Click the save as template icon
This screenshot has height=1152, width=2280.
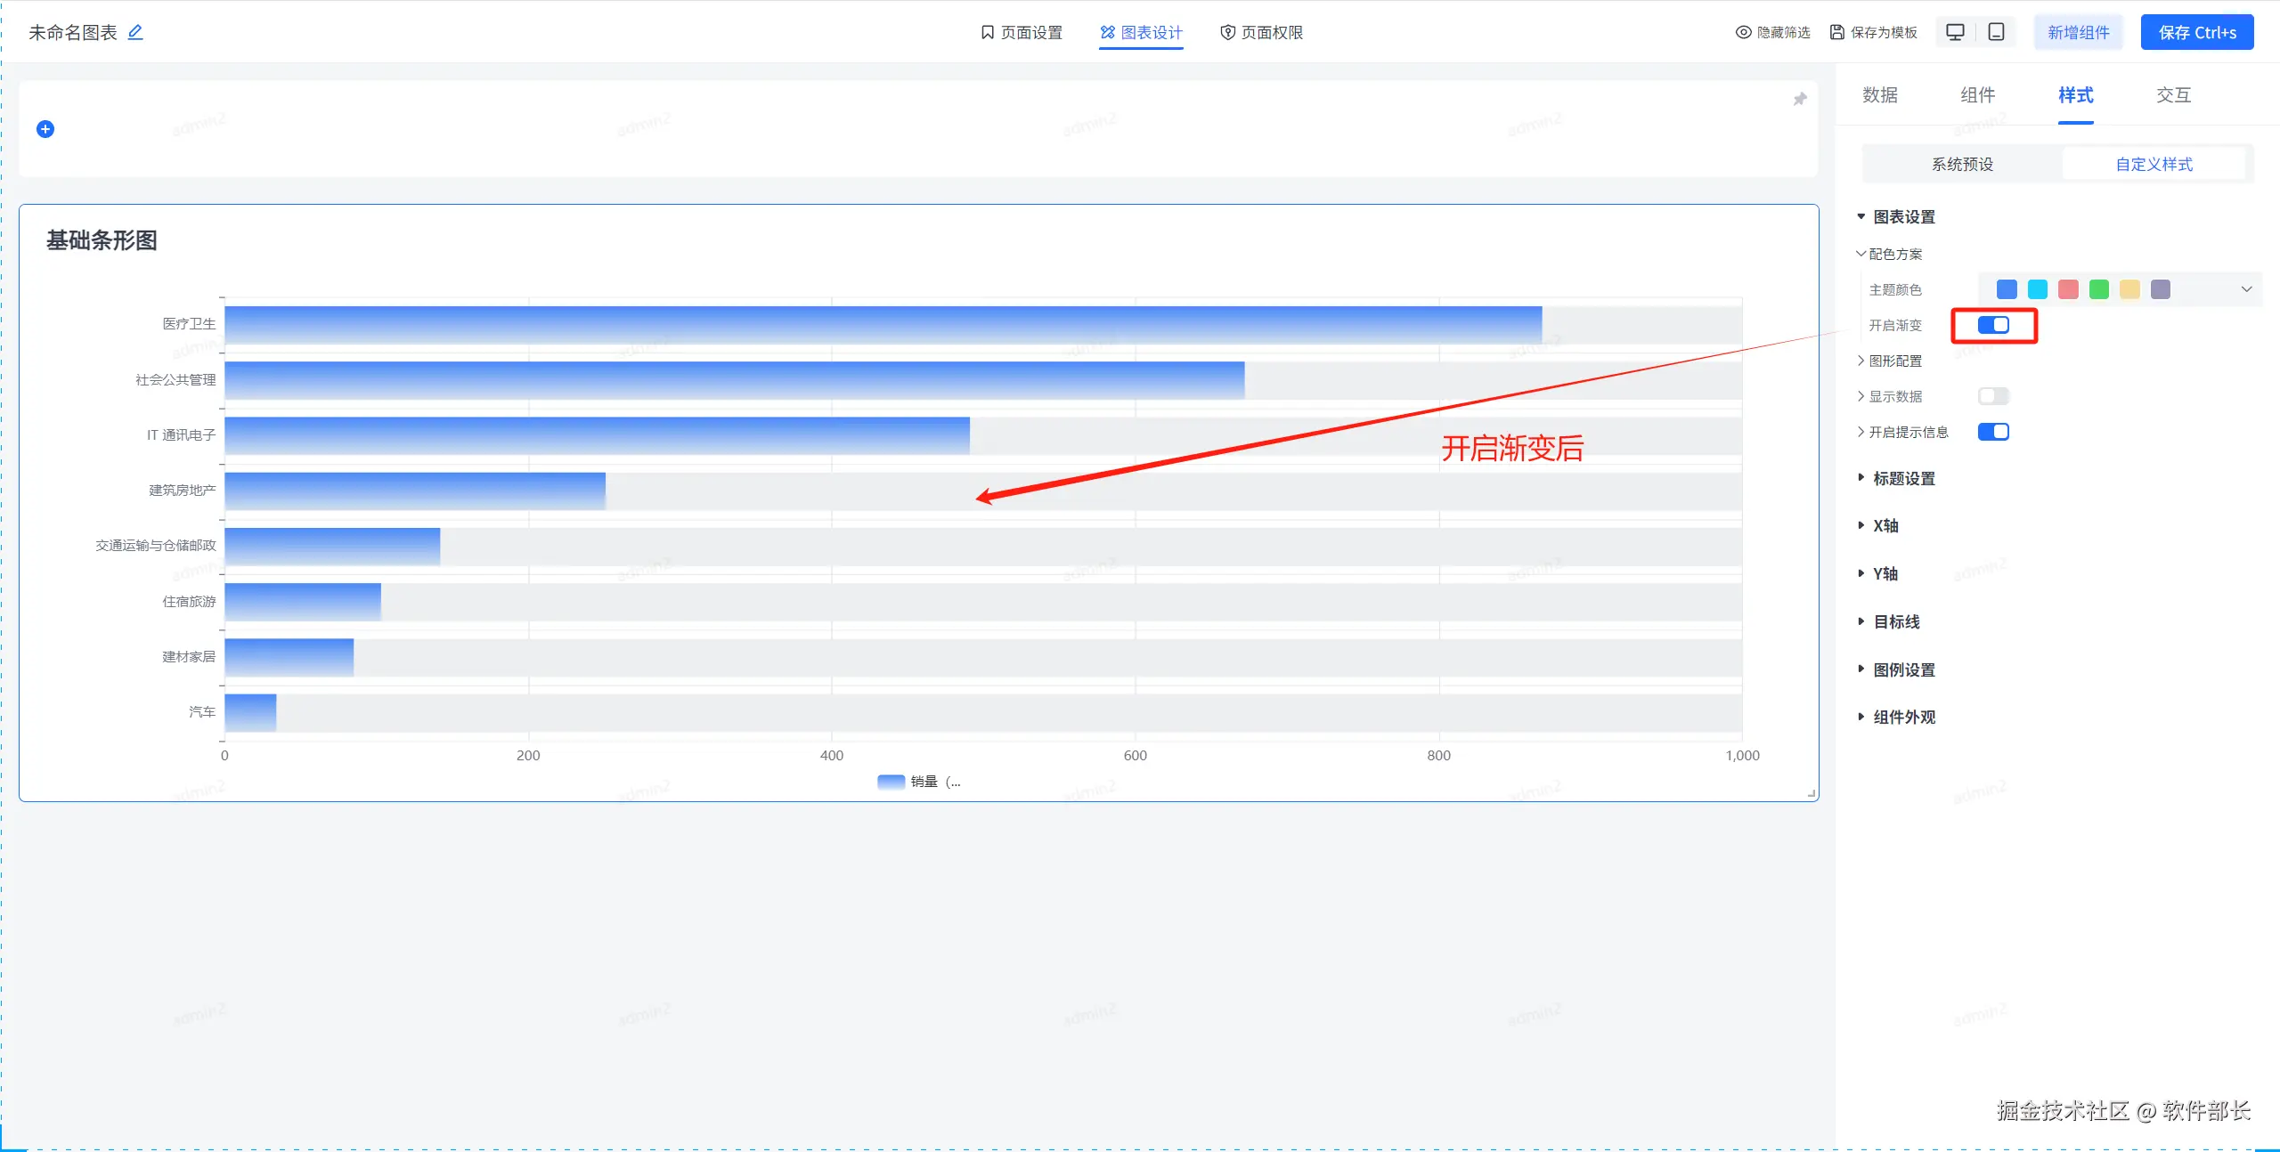[x=1837, y=32]
